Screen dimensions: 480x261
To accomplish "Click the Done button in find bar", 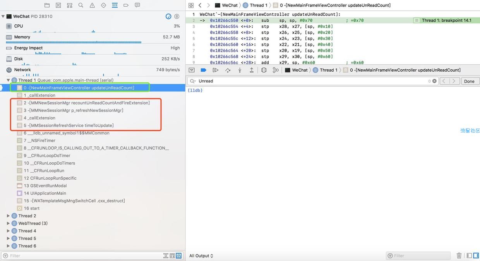I will coord(469,81).
